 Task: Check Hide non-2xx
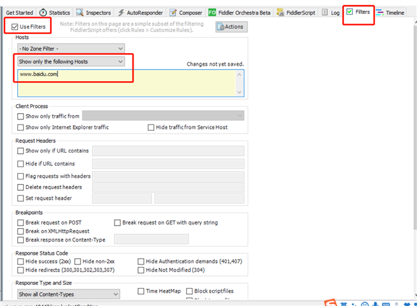click(x=77, y=262)
